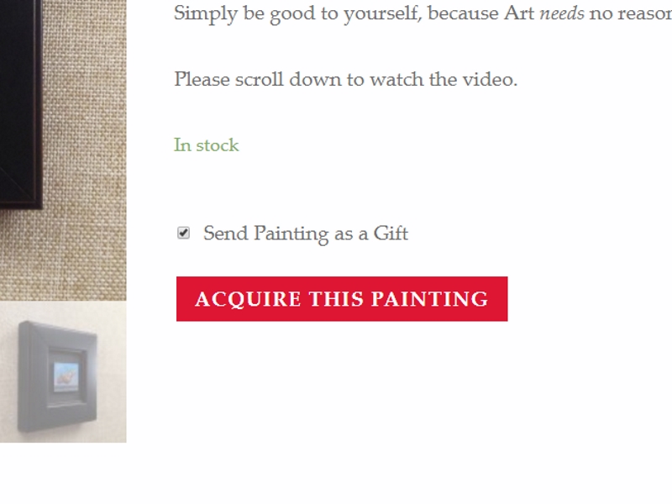This screenshot has width=672, height=504.
Task: Click the italic word 'needs'
Action: 561,13
